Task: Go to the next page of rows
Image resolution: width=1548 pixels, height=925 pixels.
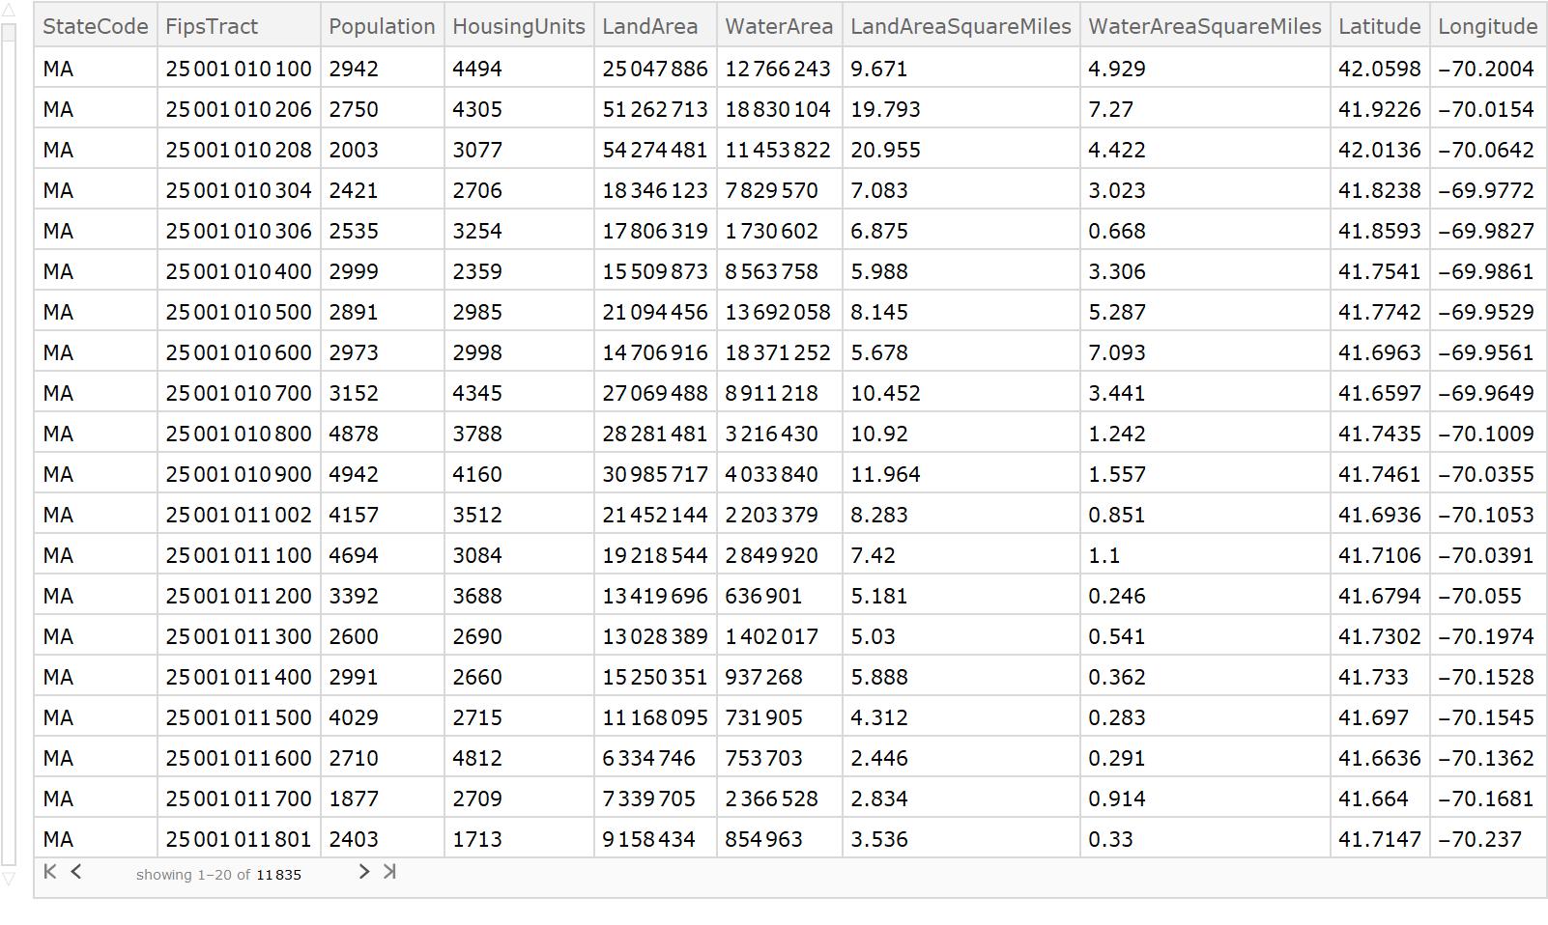Action: point(363,872)
